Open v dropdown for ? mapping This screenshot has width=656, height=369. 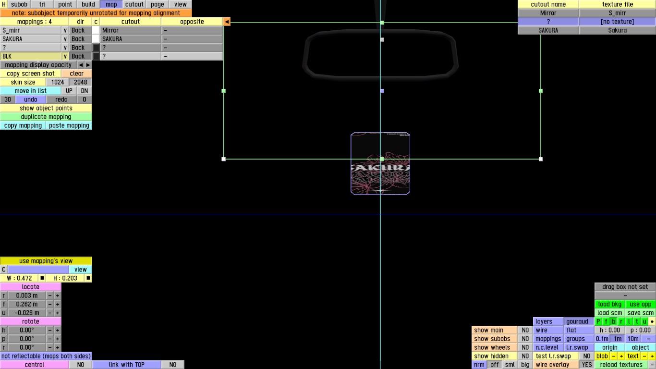[65, 48]
